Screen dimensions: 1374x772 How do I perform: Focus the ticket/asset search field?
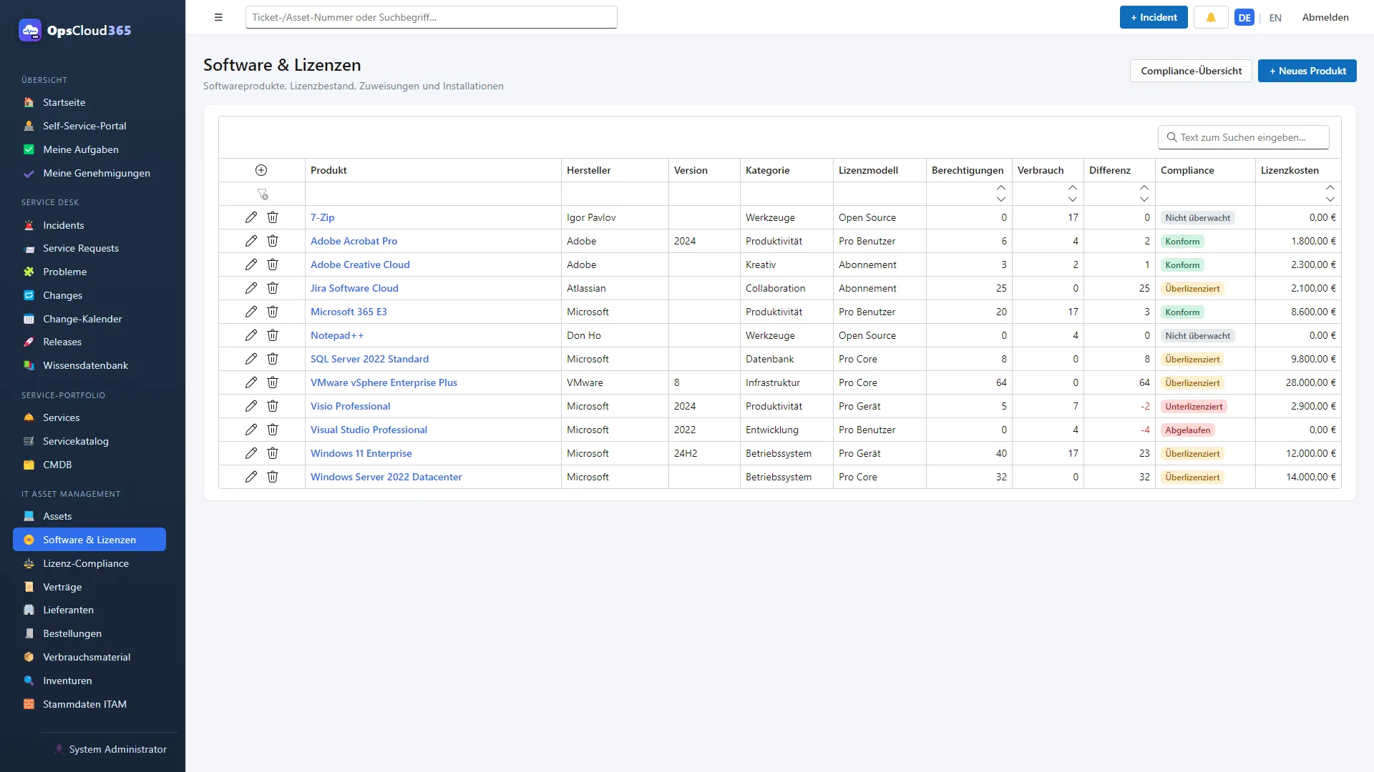click(431, 17)
